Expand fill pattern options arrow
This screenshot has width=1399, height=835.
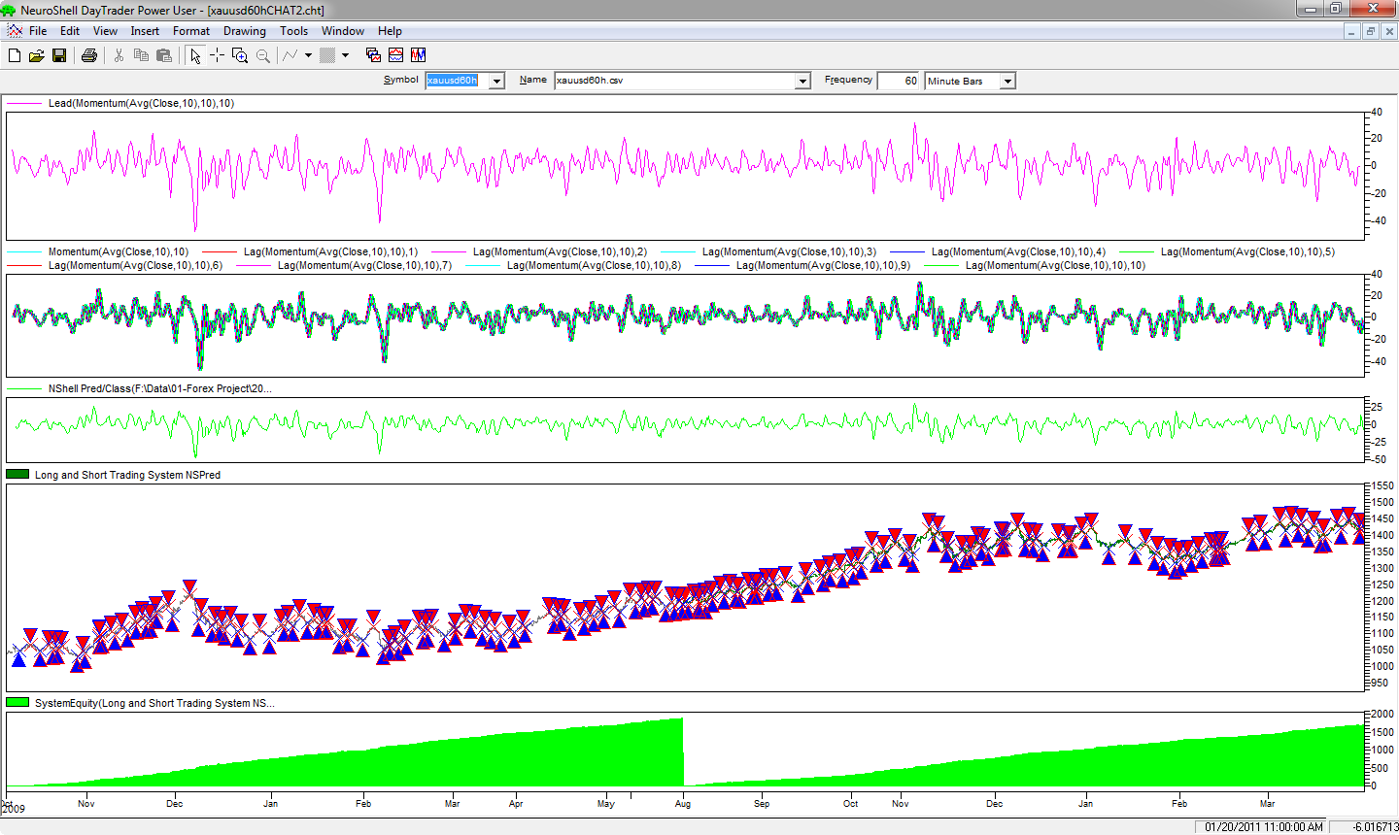(345, 55)
